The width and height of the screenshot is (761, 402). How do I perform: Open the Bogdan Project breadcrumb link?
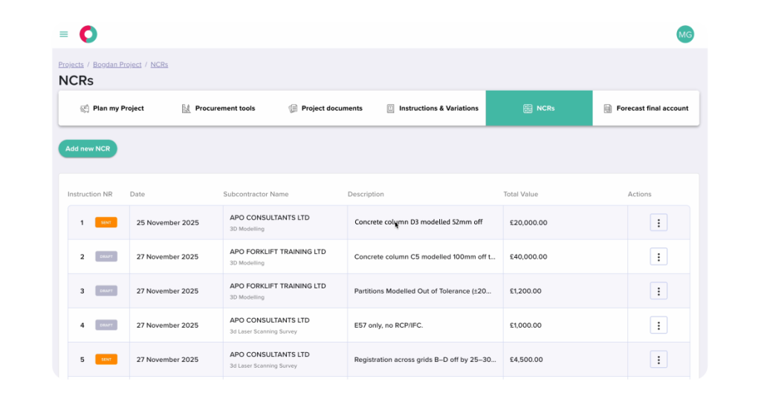pos(117,65)
